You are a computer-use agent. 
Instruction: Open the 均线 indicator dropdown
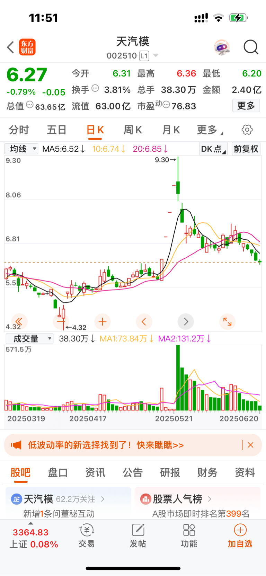tap(21, 149)
